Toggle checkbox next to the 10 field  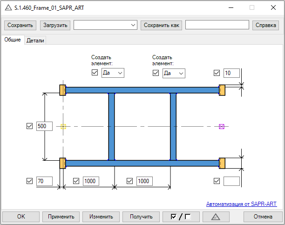217,73
